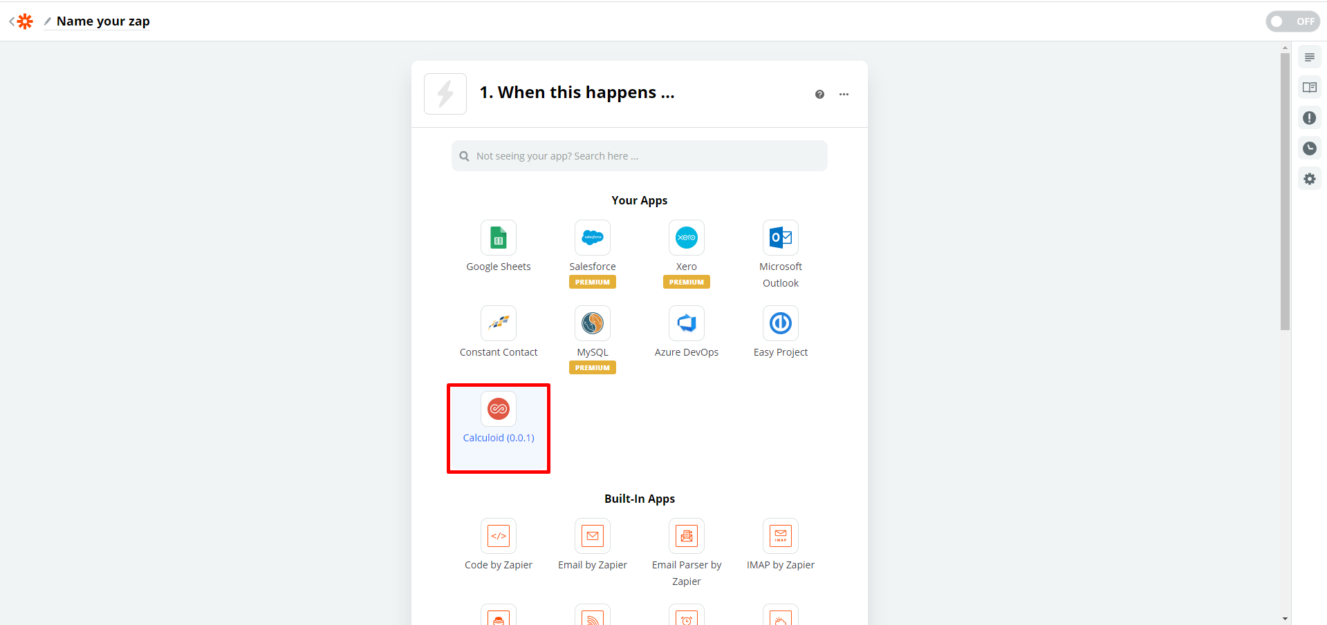Image resolution: width=1327 pixels, height=625 pixels.
Task: Click the 'Constant Contact' label text
Action: pyautogui.click(x=499, y=352)
